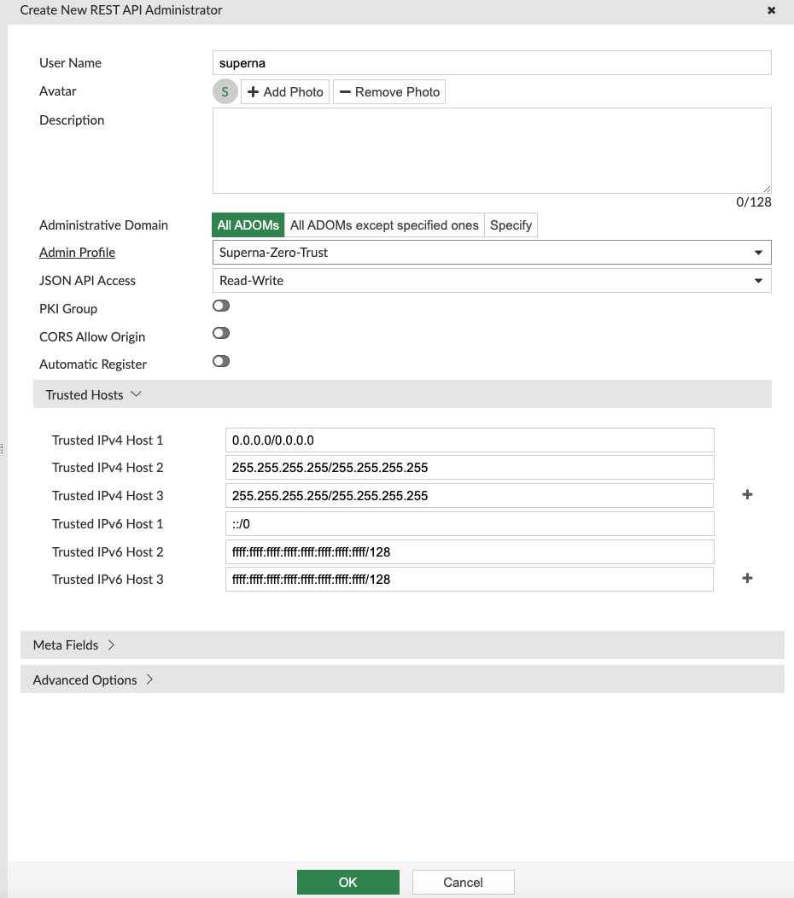Click Remove Photo for the avatar

click(389, 92)
